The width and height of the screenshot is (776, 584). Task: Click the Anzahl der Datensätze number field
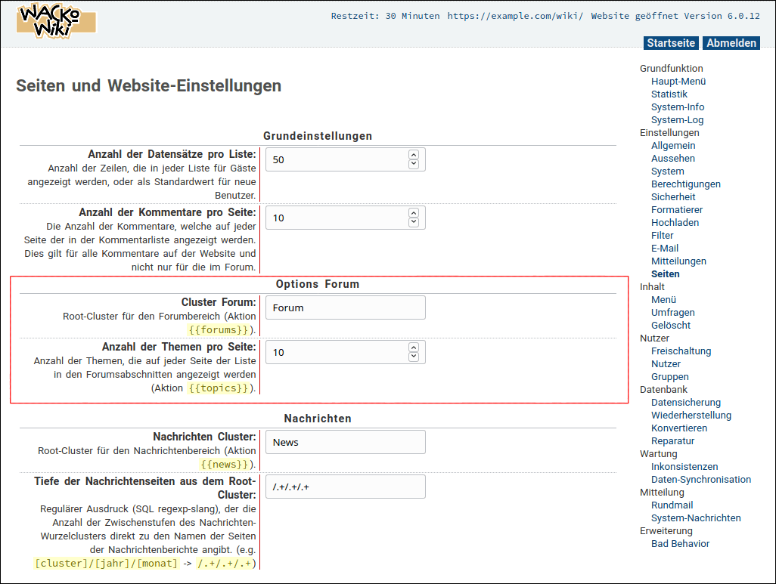337,159
